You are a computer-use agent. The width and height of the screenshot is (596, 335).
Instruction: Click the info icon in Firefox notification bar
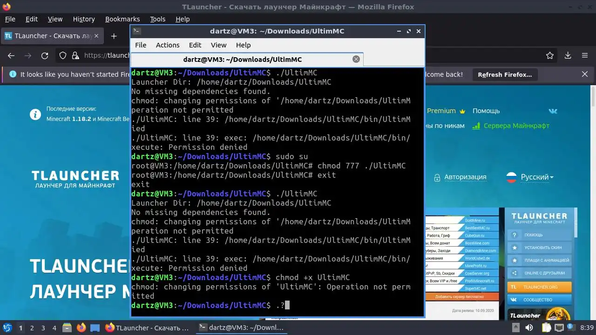tap(13, 74)
